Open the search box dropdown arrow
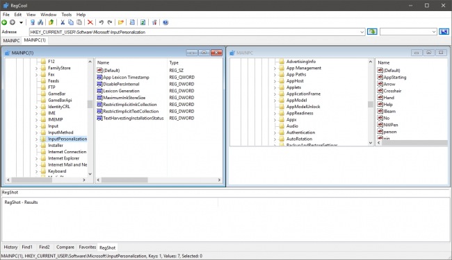This screenshot has width=452, height=260. click(x=434, y=32)
